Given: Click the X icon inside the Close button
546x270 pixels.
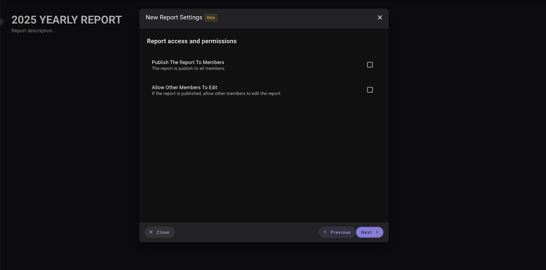Looking at the screenshot, I should [x=151, y=232].
